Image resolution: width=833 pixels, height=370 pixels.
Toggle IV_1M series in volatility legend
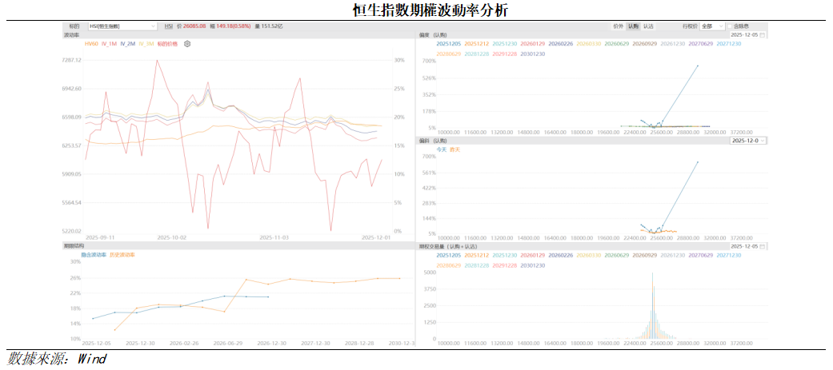pyautogui.click(x=109, y=44)
